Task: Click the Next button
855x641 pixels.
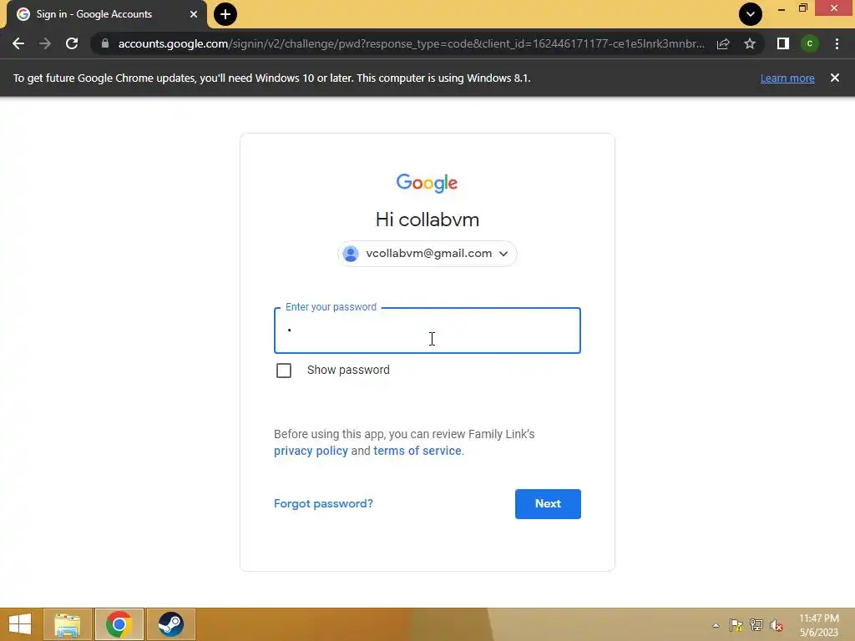Action: (548, 503)
